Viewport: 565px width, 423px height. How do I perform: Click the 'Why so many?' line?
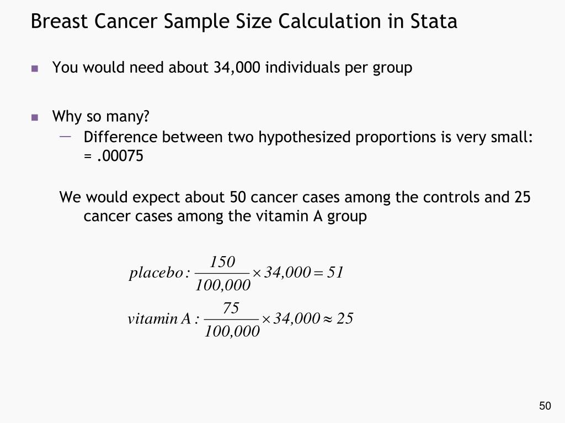[100, 117]
